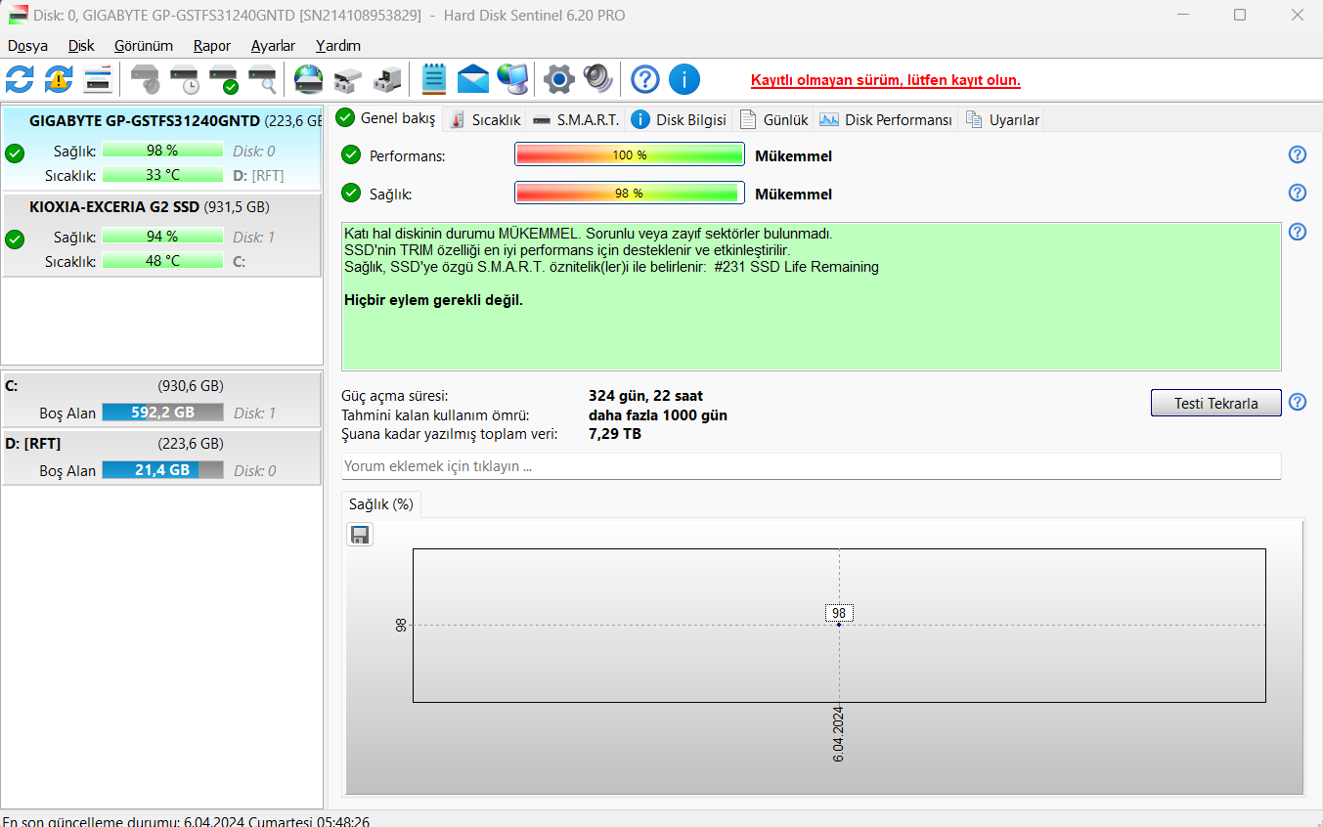Click the drive with dark tower icon
This screenshot has width=1323, height=827.
click(x=387, y=79)
